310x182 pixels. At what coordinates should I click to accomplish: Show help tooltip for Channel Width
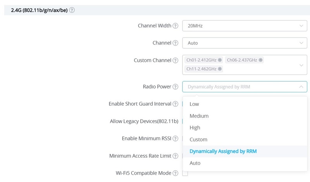(176, 26)
